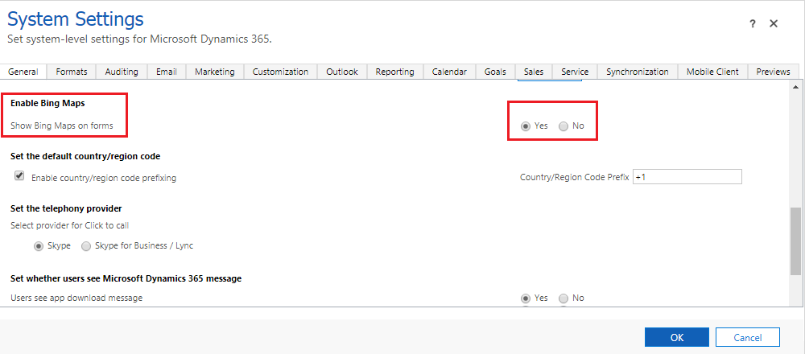The image size is (805, 354).
Task: Open the Customization tab
Action: tap(280, 72)
